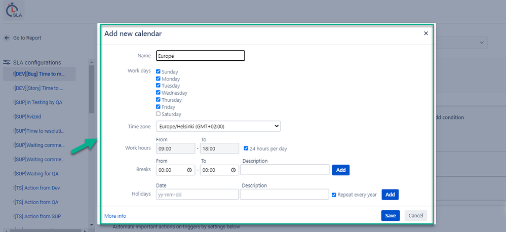The height and width of the screenshot is (232, 506).
Task: Close the Add new calendar dialog
Action: point(426,33)
